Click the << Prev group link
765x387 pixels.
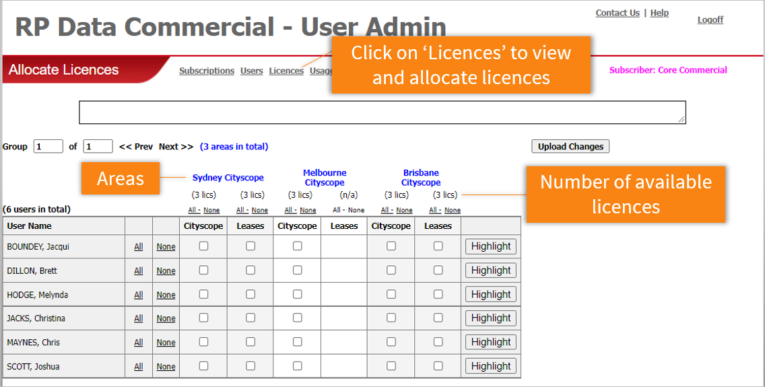tap(136, 147)
